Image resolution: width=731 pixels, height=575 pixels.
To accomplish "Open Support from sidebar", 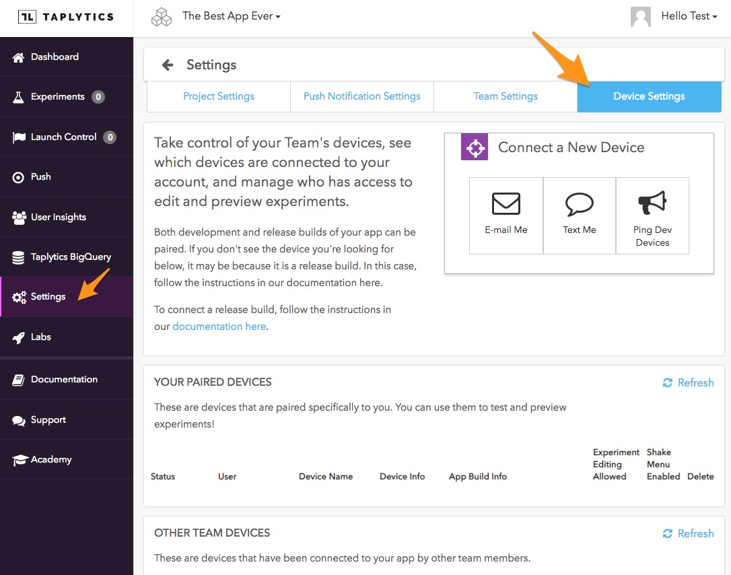I will pos(67,420).
